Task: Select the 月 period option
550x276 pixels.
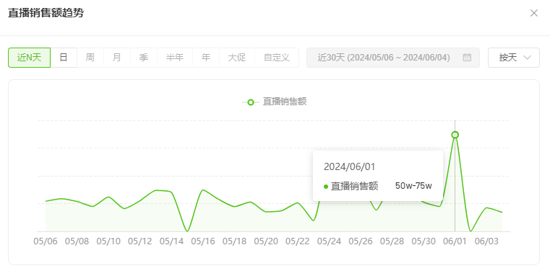Action: pos(117,58)
